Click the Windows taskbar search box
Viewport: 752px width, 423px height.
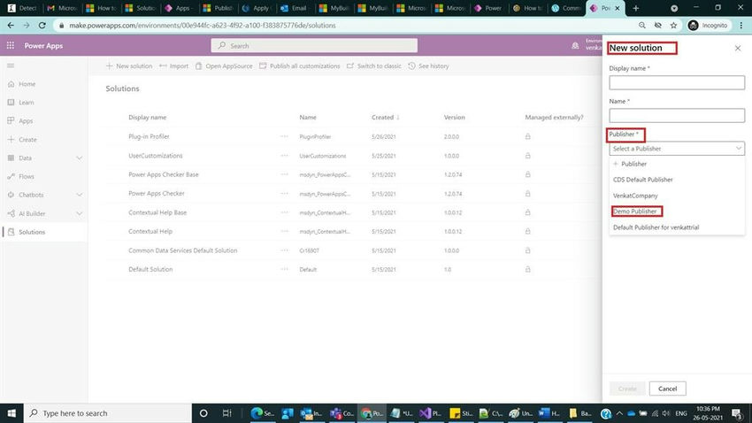tap(107, 413)
